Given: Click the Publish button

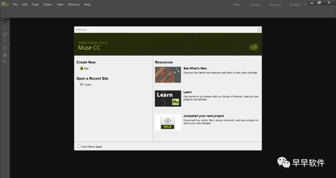Looking at the screenshot, I should (295, 4).
